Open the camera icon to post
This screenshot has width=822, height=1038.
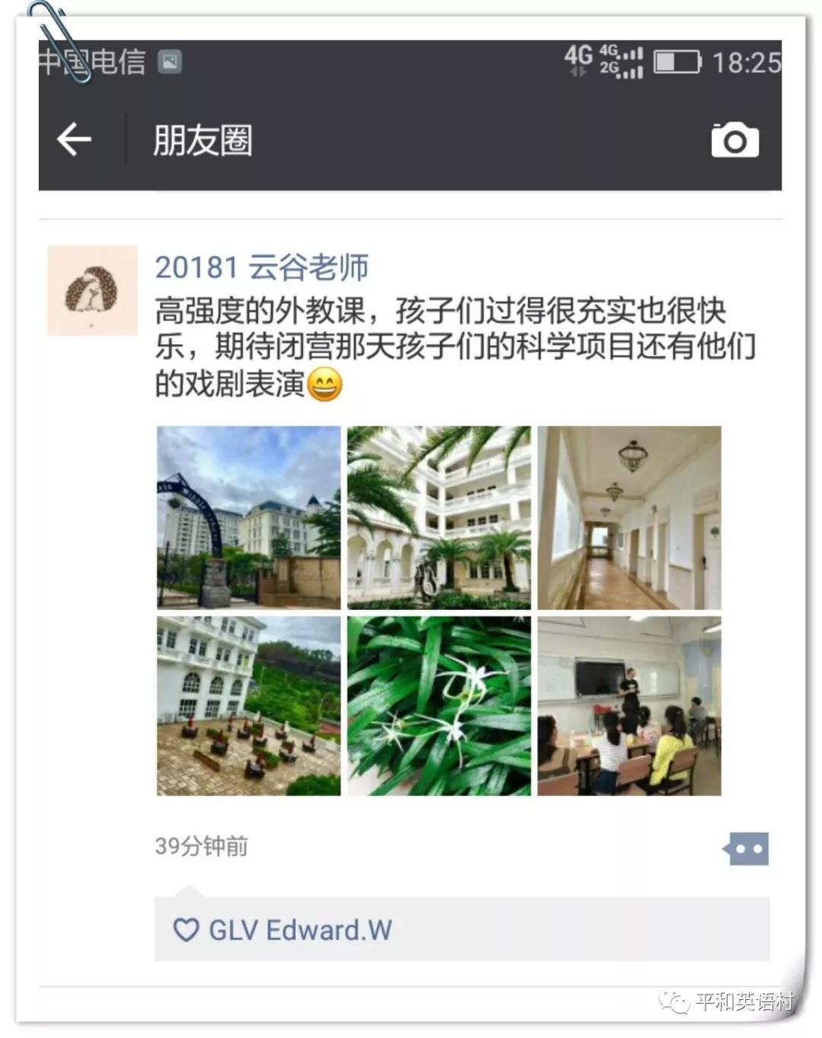(x=734, y=140)
